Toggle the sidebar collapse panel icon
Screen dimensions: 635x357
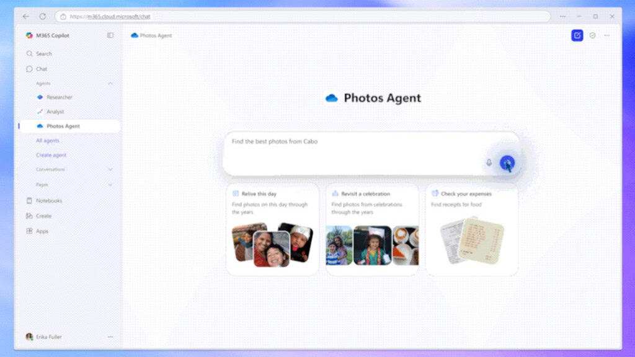click(x=110, y=35)
